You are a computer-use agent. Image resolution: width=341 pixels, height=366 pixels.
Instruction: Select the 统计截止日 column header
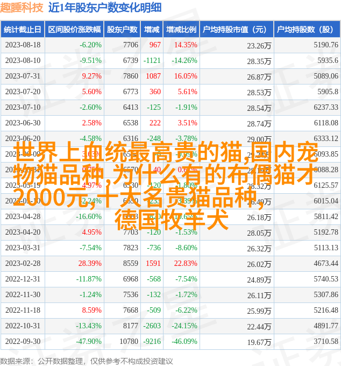[23, 30]
